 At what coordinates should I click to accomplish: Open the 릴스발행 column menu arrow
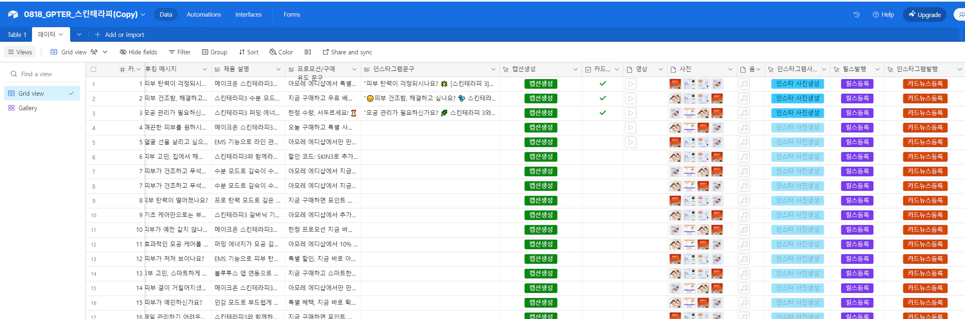click(877, 69)
